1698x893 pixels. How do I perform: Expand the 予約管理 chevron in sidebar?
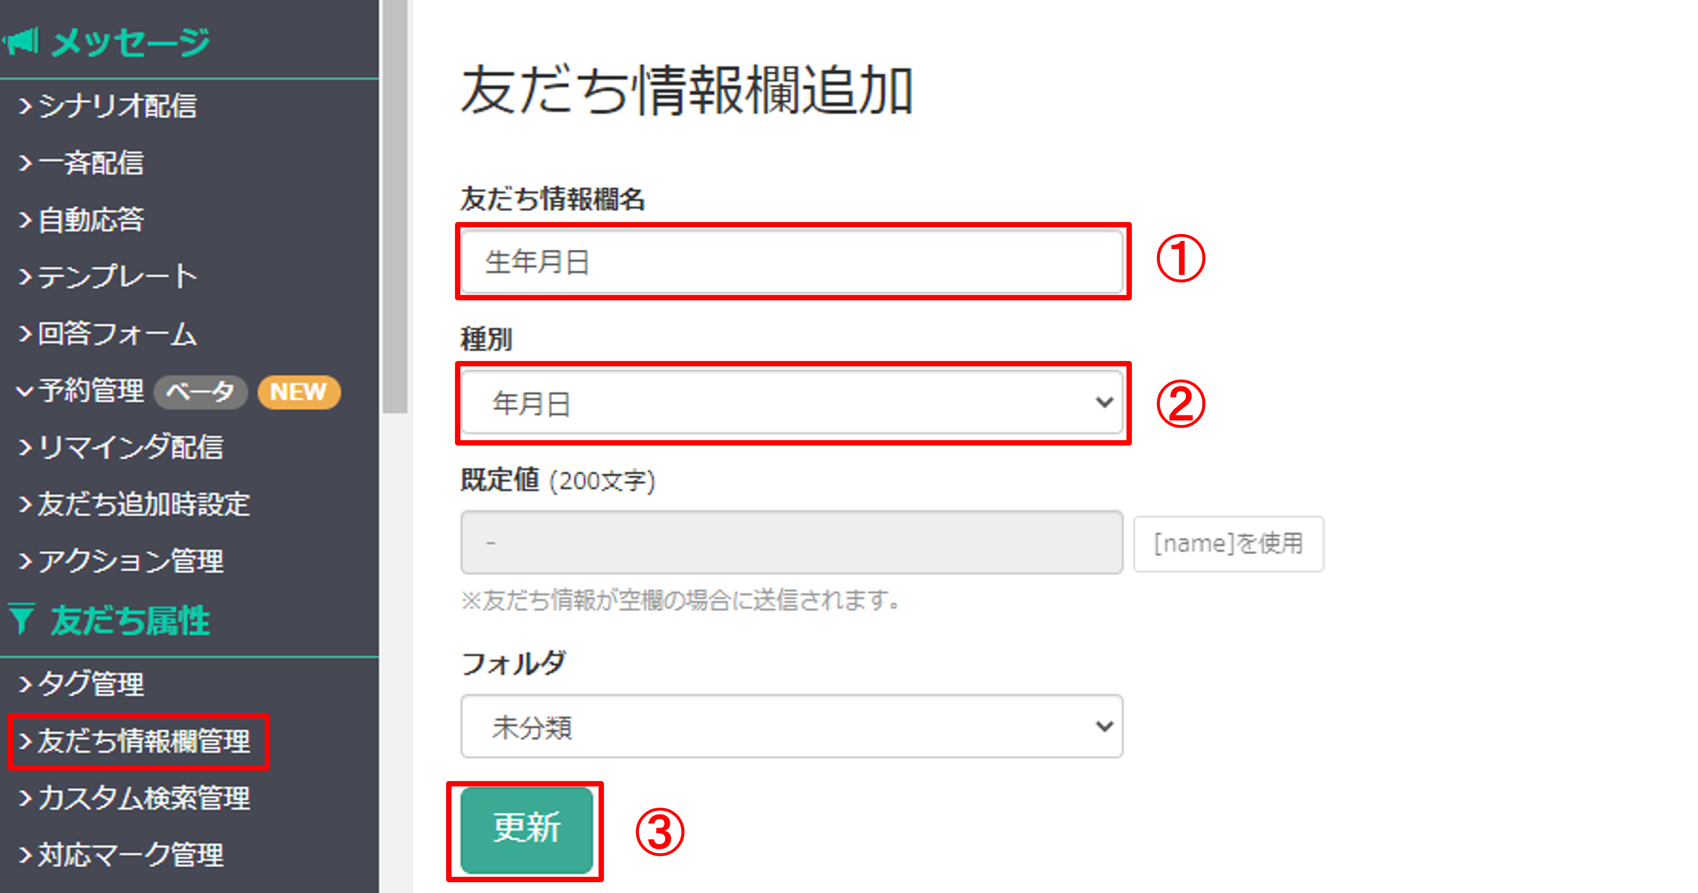24,391
